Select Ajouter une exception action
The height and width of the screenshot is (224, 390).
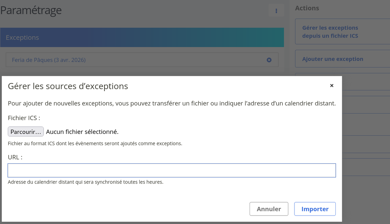[332, 59]
